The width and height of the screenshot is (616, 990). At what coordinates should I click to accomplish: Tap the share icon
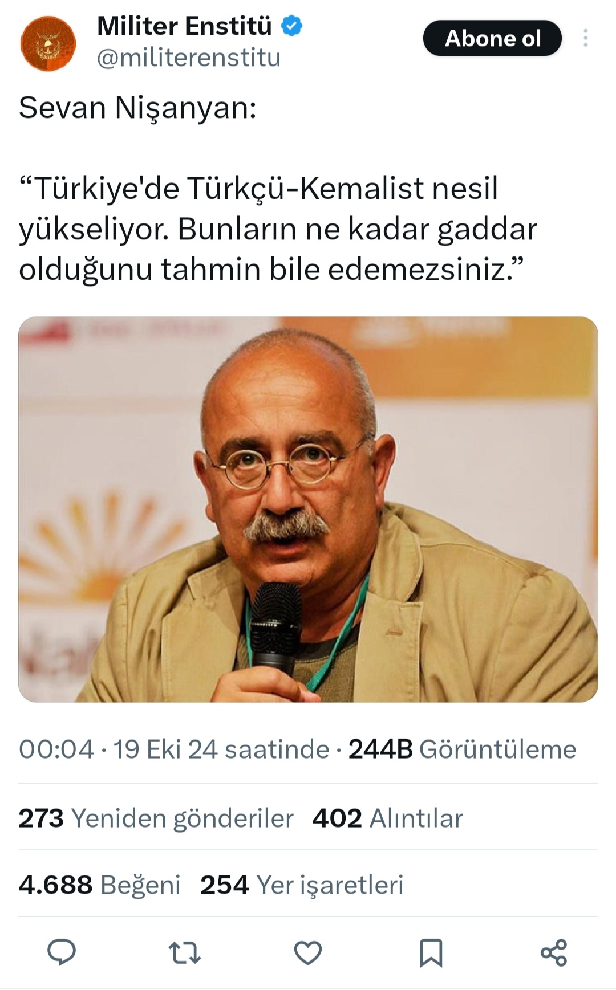554,952
